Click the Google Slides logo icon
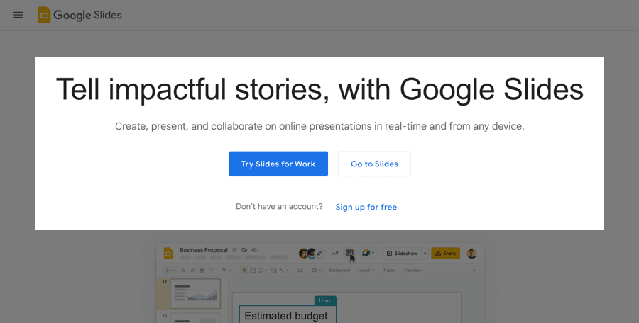 pos(44,15)
